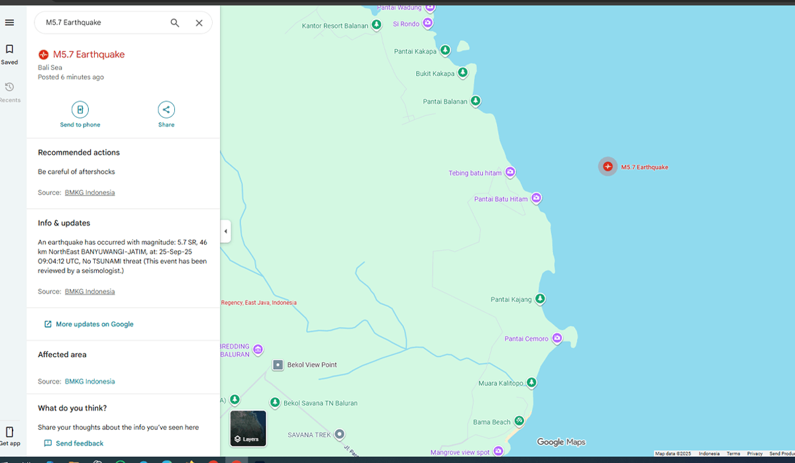Viewport: 795px width, 463px height.
Task: Share the M5.7 Earthquake alert
Action: [x=166, y=110]
